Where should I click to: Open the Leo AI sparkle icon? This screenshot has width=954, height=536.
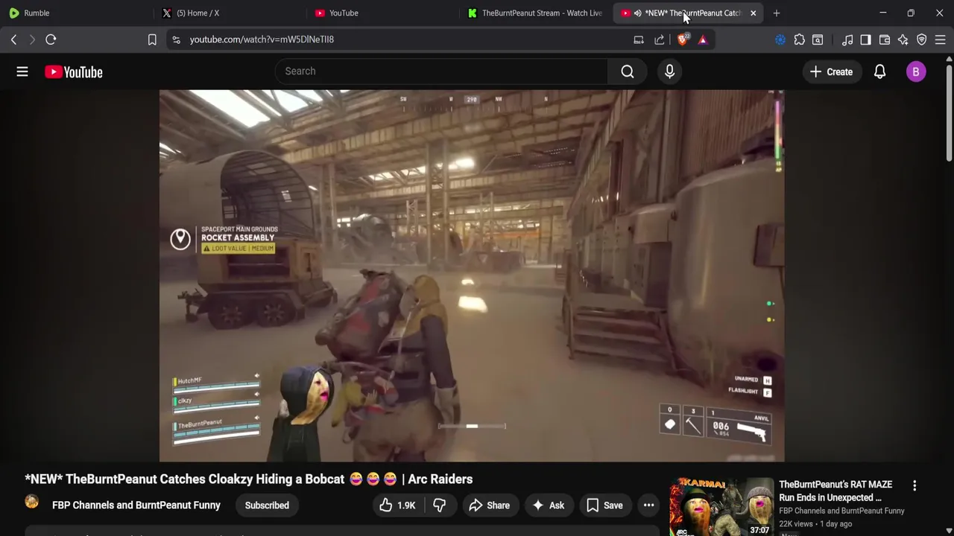pyautogui.click(x=903, y=39)
